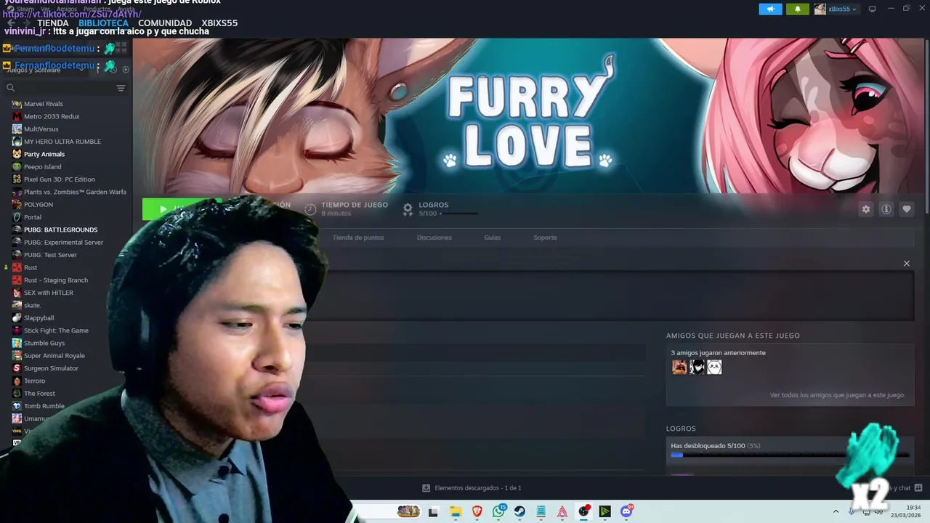Image resolution: width=930 pixels, height=523 pixels.
Task: Click the library search magnifier icon
Action: [x=11, y=88]
